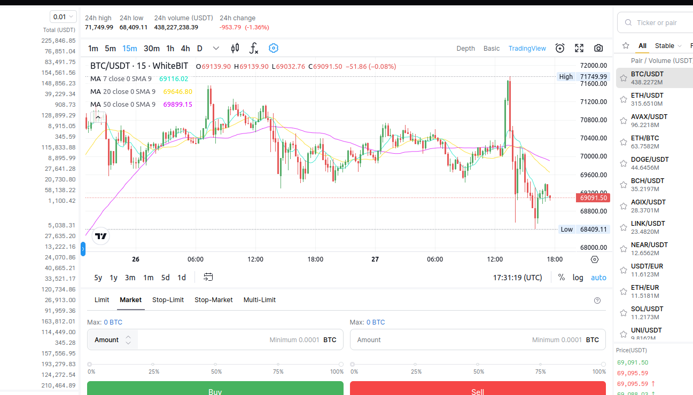
Task: Favorite the AGIX/USDT pair star
Action: [x=624, y=206]
